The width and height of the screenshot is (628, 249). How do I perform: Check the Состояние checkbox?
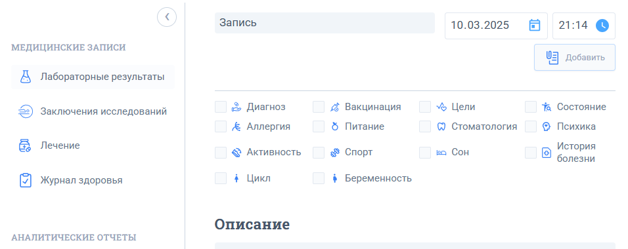(531, 107)
